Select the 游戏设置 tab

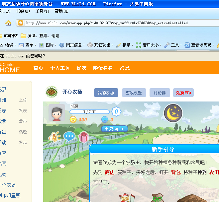click(x=134, y=93)
